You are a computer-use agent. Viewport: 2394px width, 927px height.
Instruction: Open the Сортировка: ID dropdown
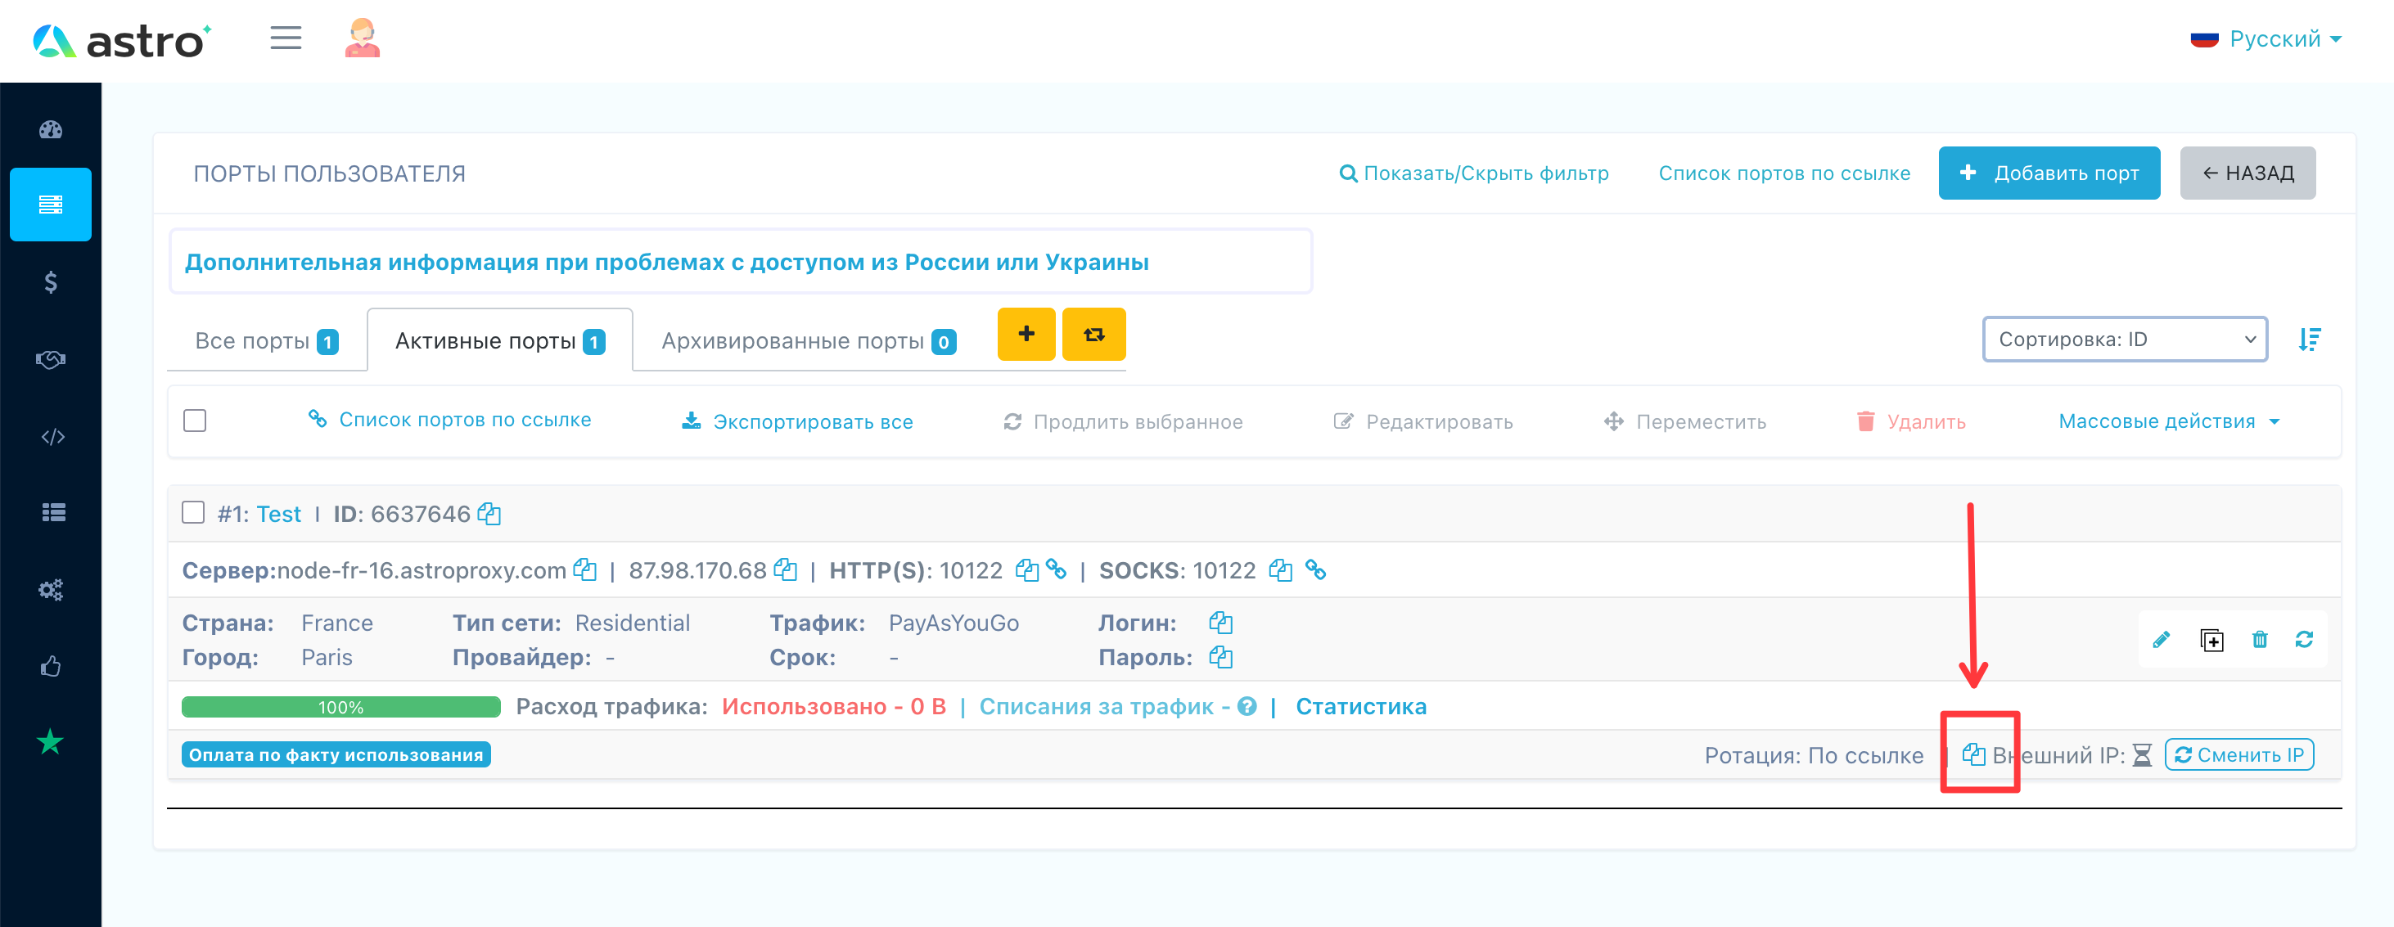click(x=2125, y=339)
